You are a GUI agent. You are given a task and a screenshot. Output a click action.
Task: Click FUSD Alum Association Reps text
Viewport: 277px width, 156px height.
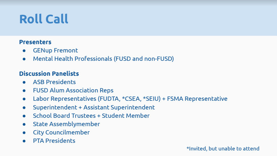tap(73, 90)
